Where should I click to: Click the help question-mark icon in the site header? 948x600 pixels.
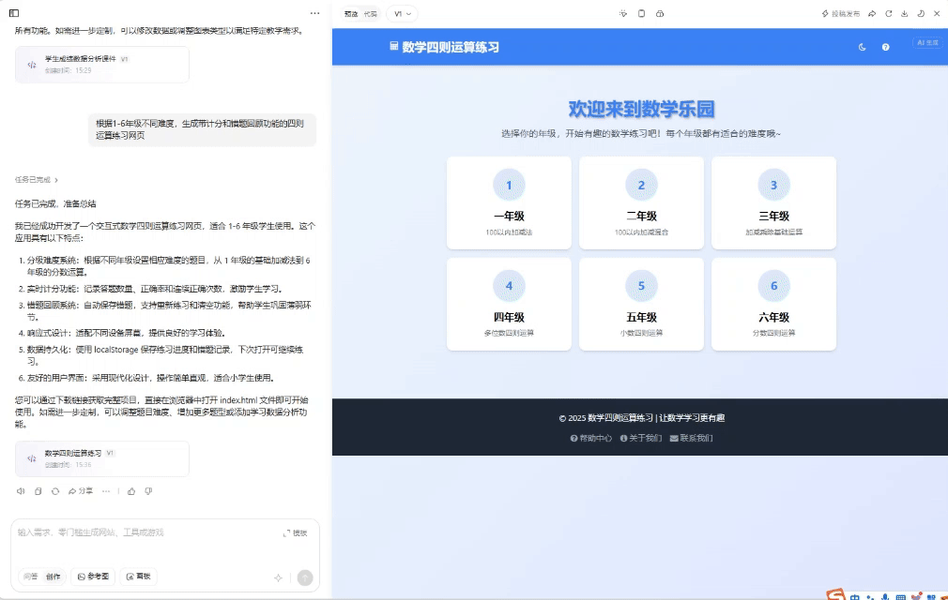click(884, 46)
